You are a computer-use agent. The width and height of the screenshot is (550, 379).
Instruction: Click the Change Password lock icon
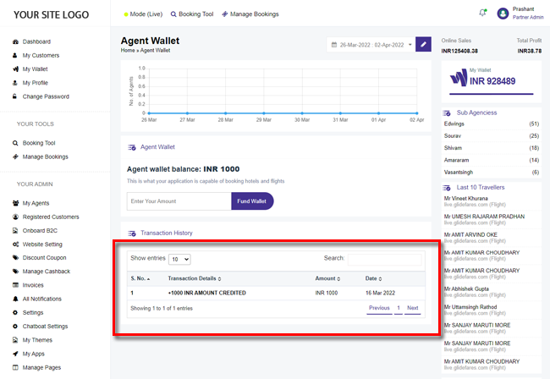[15, 96]
